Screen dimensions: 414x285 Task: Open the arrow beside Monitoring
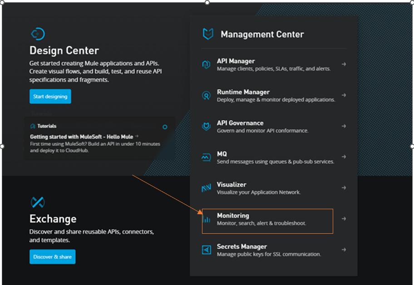tap(344, 218)
